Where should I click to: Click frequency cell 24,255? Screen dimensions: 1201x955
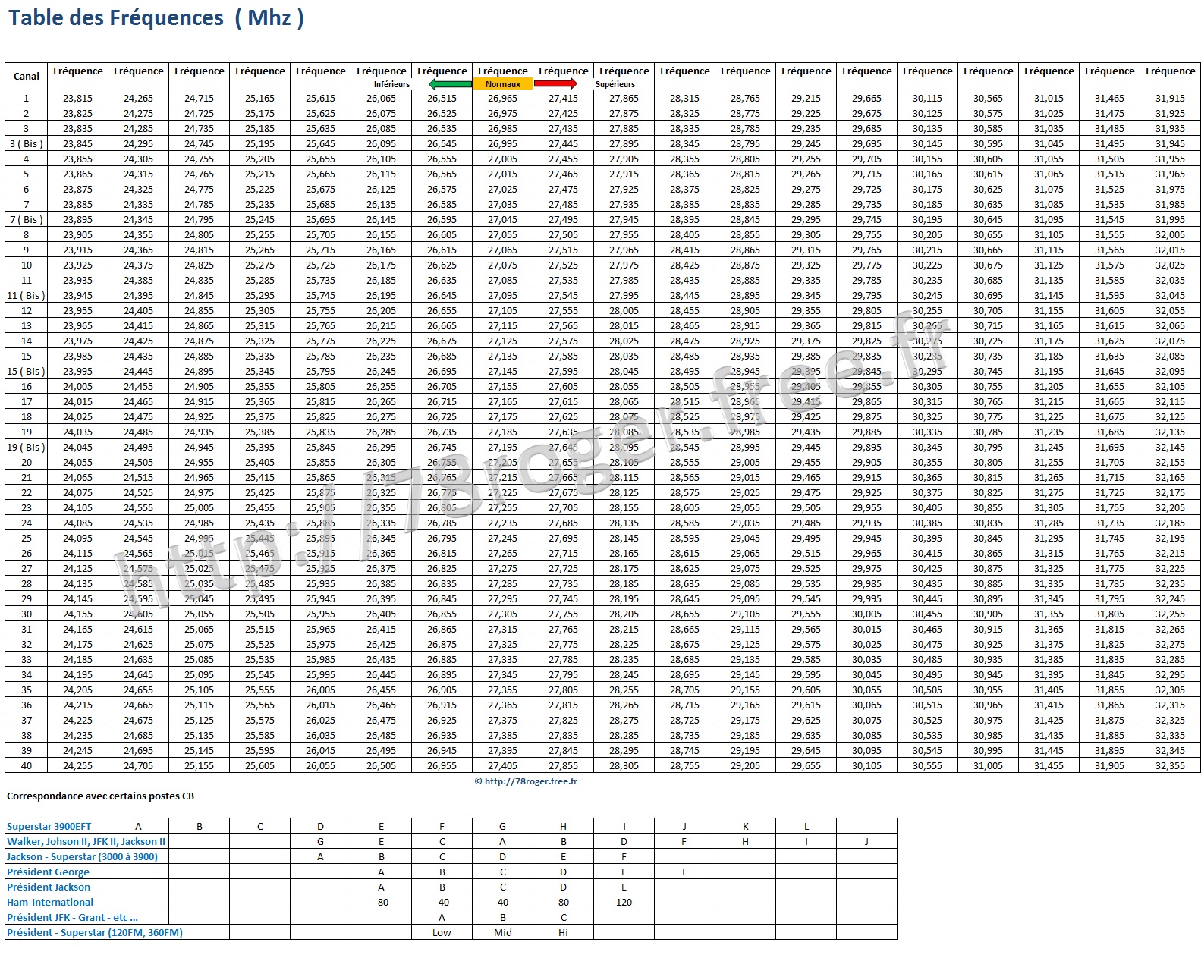[78, 766]
